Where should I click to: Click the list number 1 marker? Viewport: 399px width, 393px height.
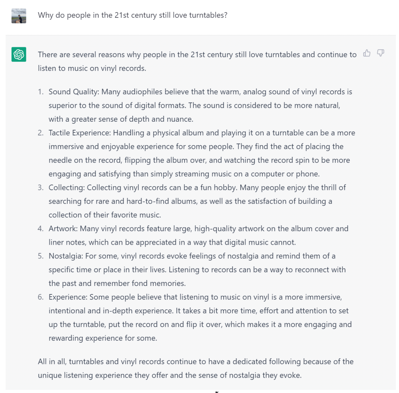[x=41, y=92]
